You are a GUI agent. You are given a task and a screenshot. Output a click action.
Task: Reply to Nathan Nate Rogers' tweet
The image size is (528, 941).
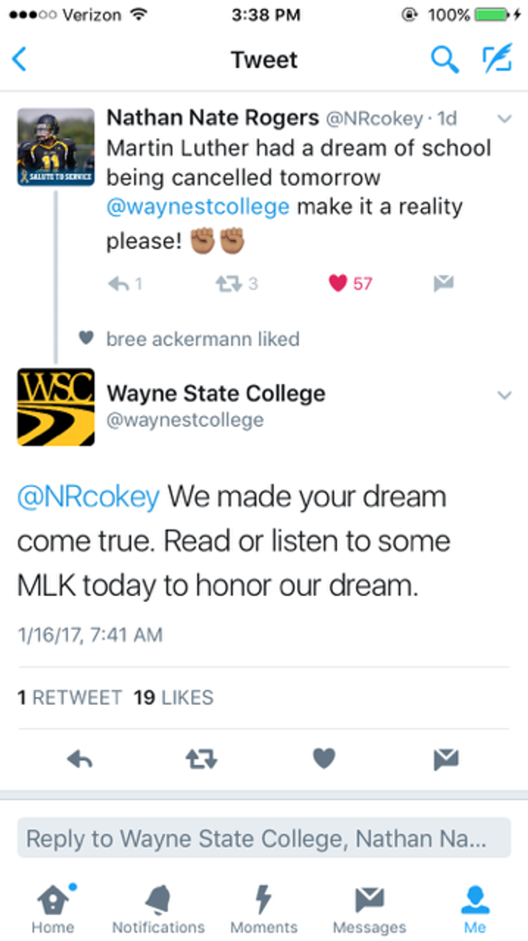tap(119, 283)
